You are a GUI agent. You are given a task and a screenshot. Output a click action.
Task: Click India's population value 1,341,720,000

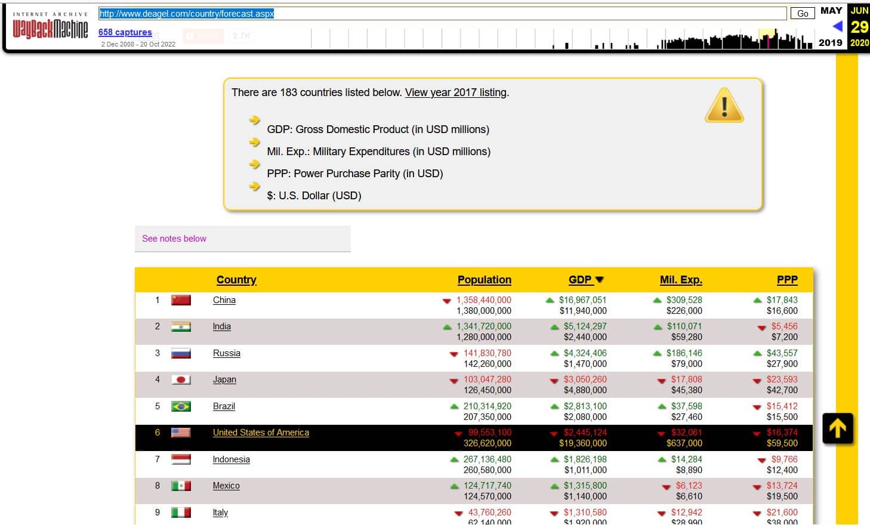(484, 326)
